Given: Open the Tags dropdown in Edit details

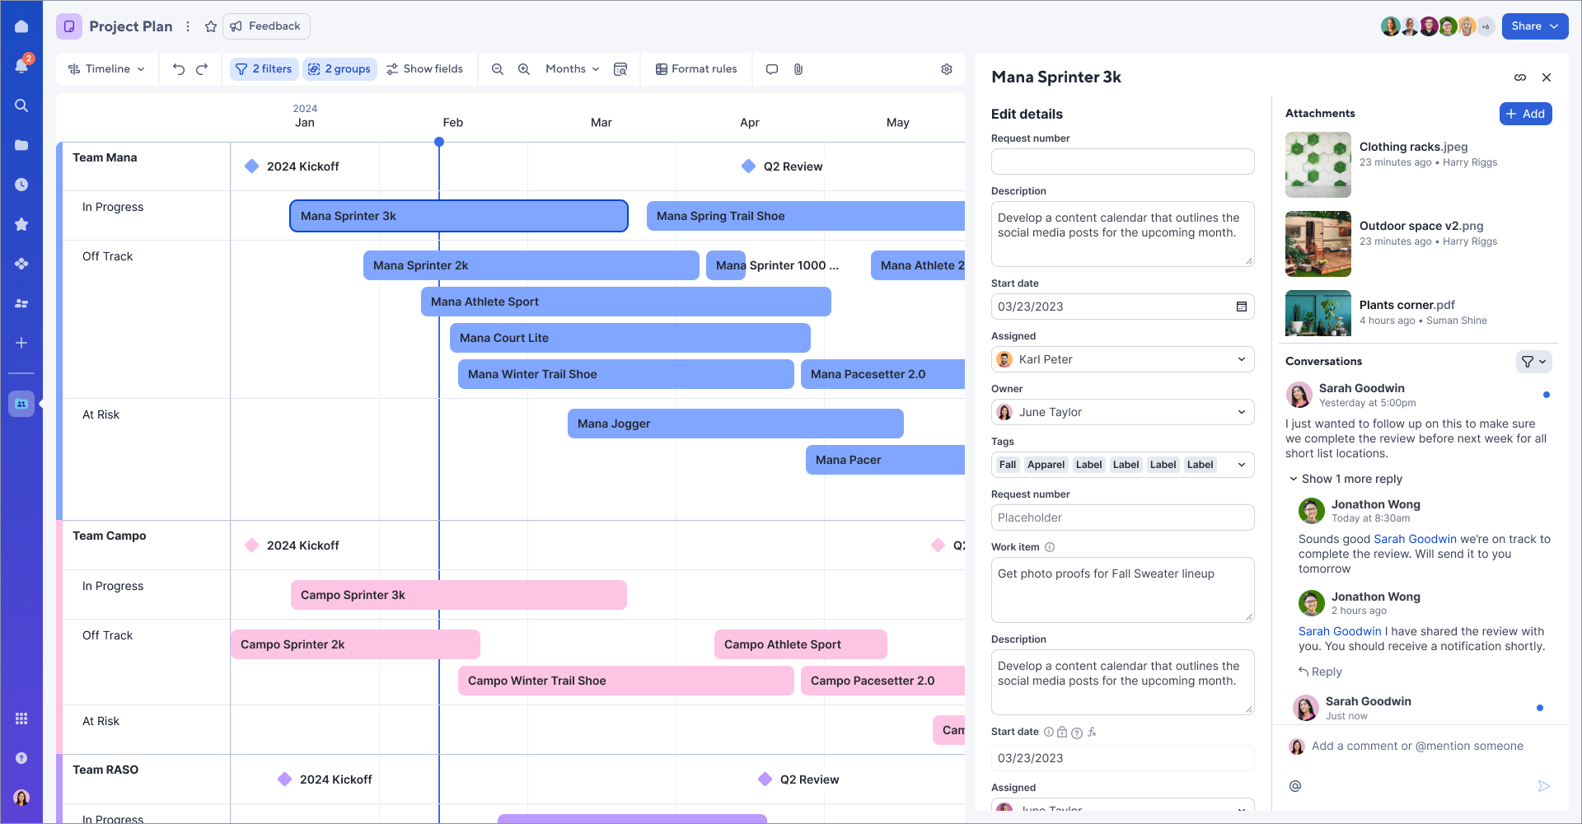Looking at the screenshot, I should pyautogui.click(x=1241, y=464).
